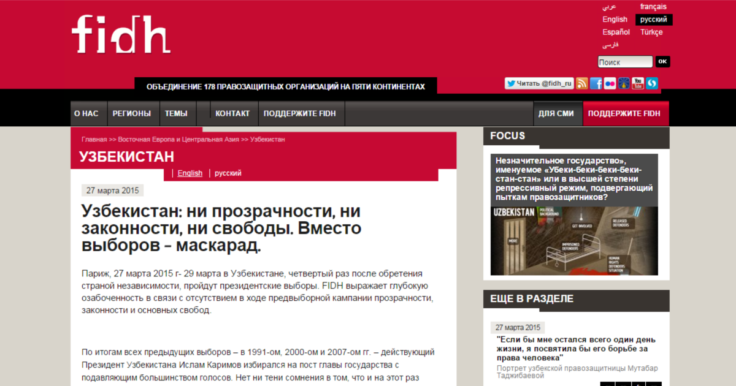The image size is (736, 386).
Task: Open the КОНТАКТ menu item
Action: (232, 113)
